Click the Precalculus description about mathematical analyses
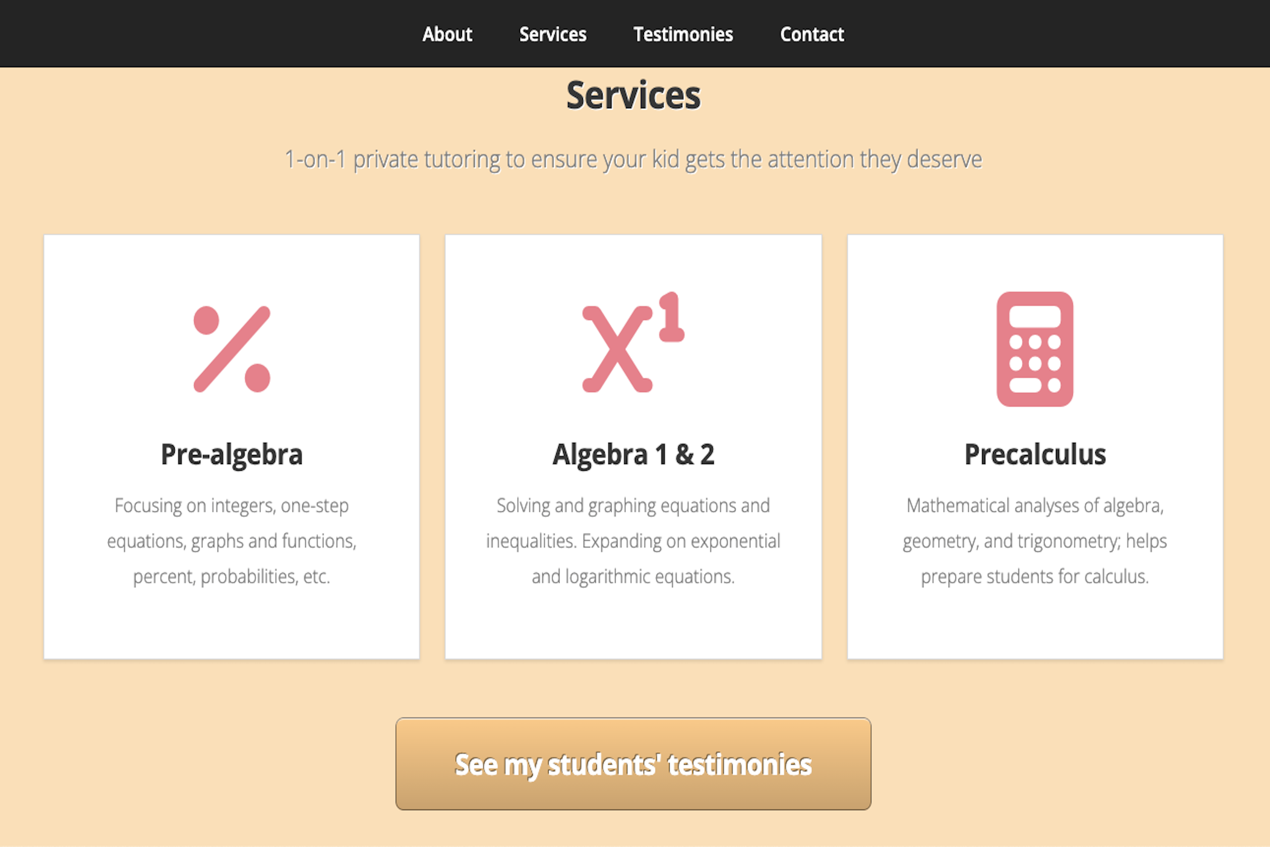 1035,506
